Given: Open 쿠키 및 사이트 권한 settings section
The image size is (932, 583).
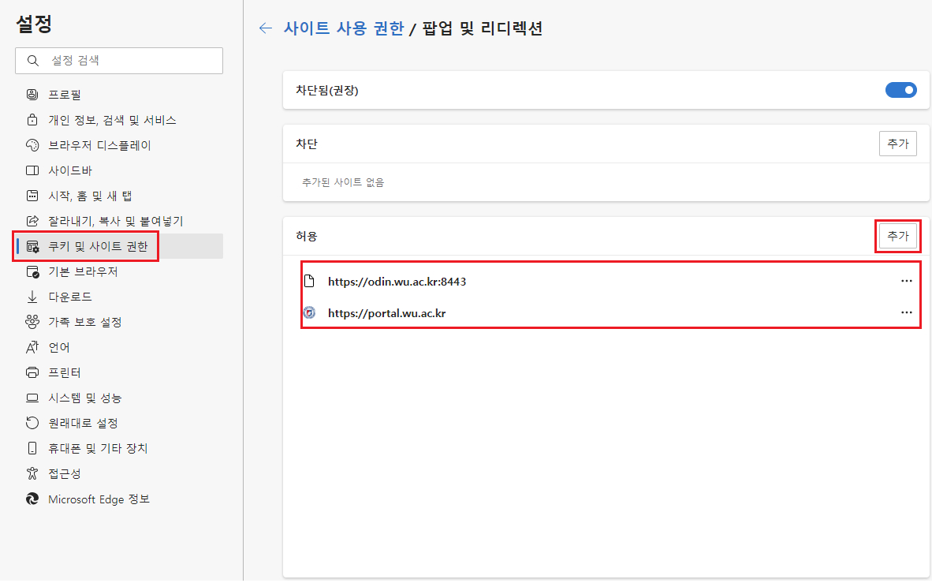Looking at the screenshot, I should click(98, 246).
